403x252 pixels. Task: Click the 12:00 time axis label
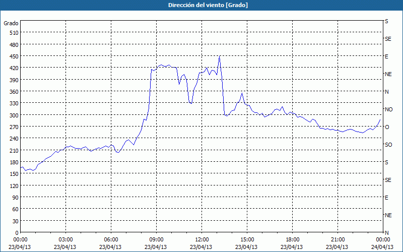(202, 240)
